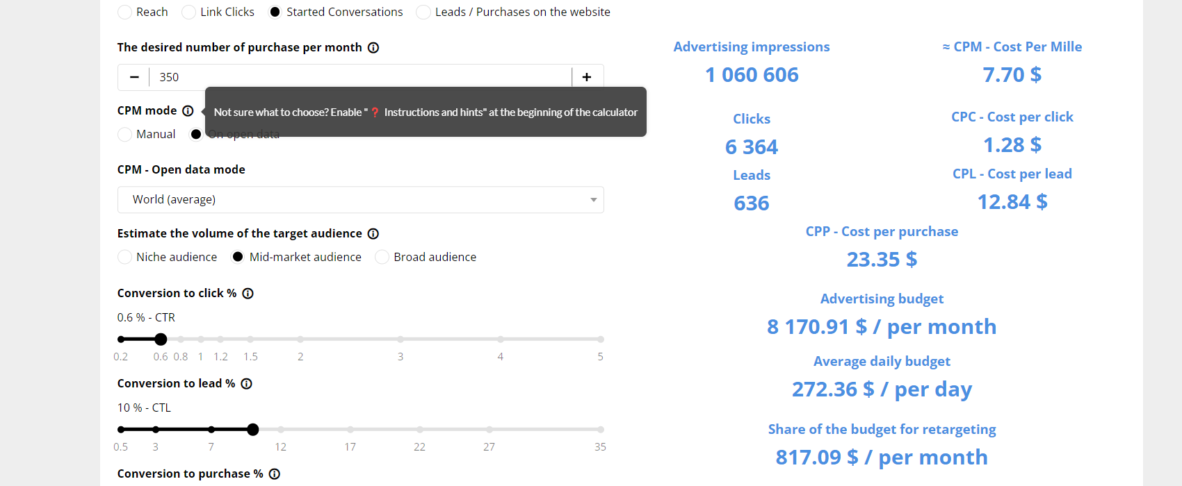The image size is (1182, 486).
Task: Select the Reach radio option
Action: click(125, 12)
